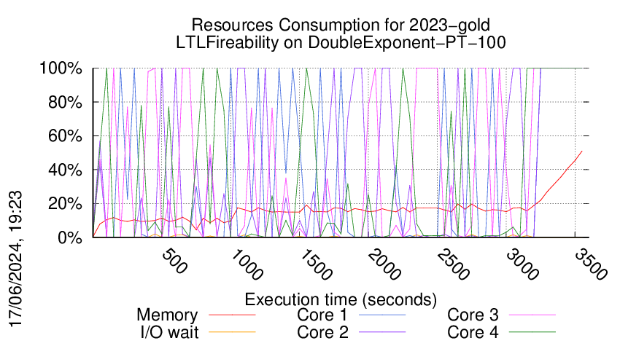Click the Core 4 legend label
Viewport: 620px width, 346px height.
click(x=473, y=332)
